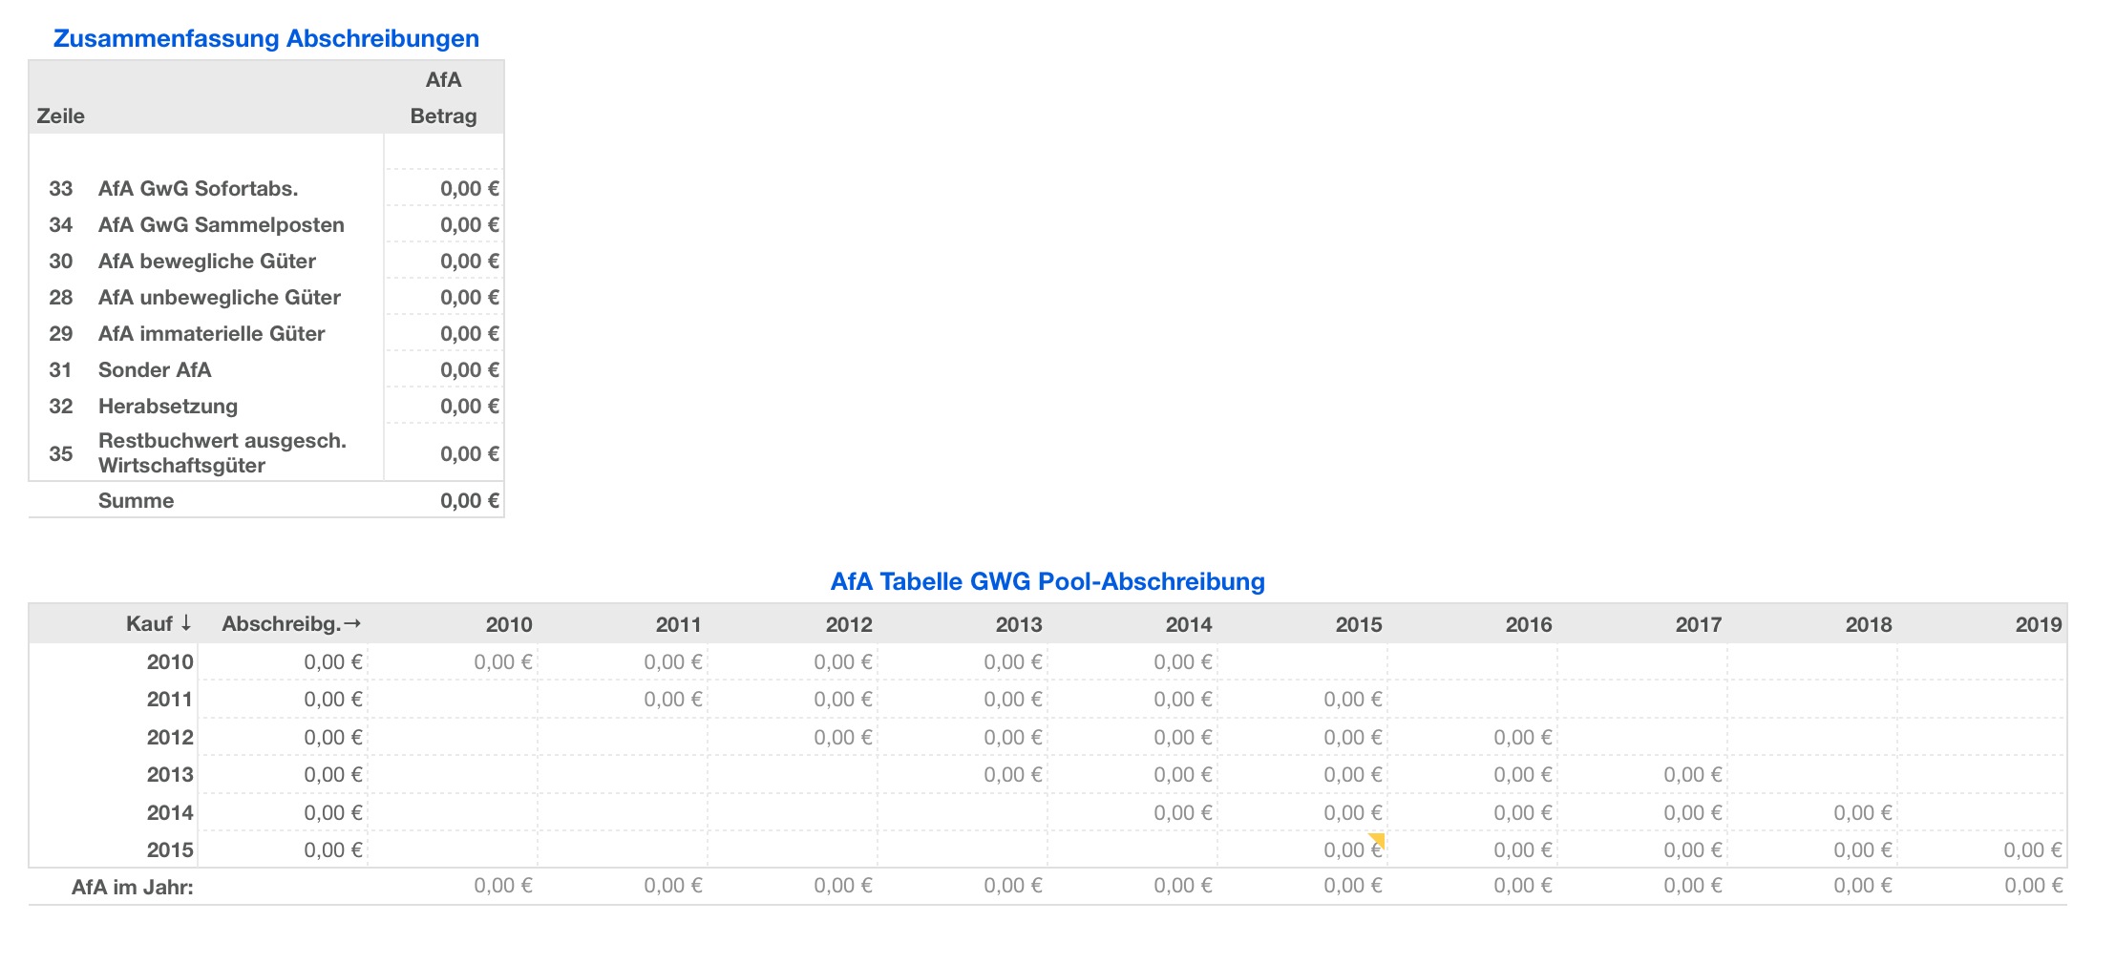Click the 'Betrag' column header

[x=443, y=116]
